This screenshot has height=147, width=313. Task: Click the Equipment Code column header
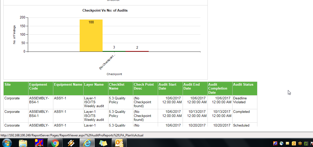pos(41,89)
